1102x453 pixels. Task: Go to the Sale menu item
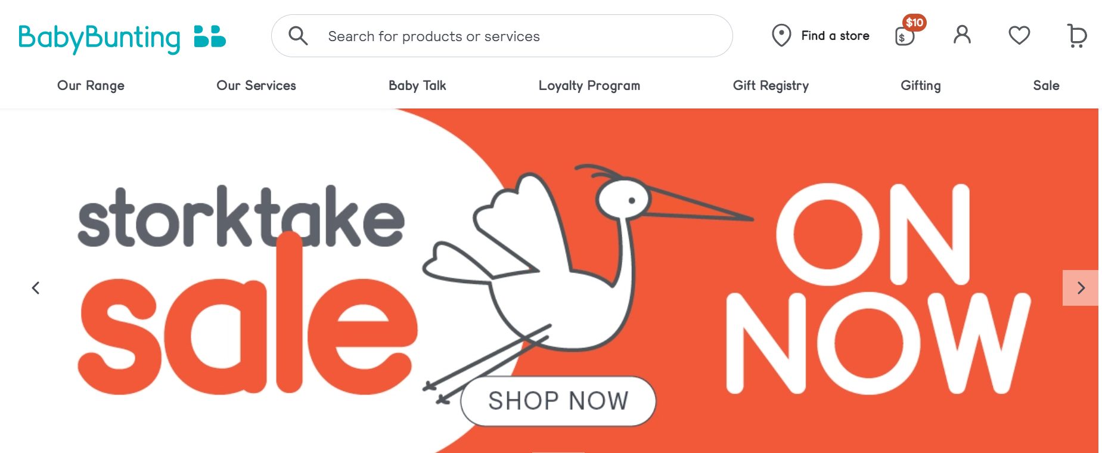[1046, 86]
